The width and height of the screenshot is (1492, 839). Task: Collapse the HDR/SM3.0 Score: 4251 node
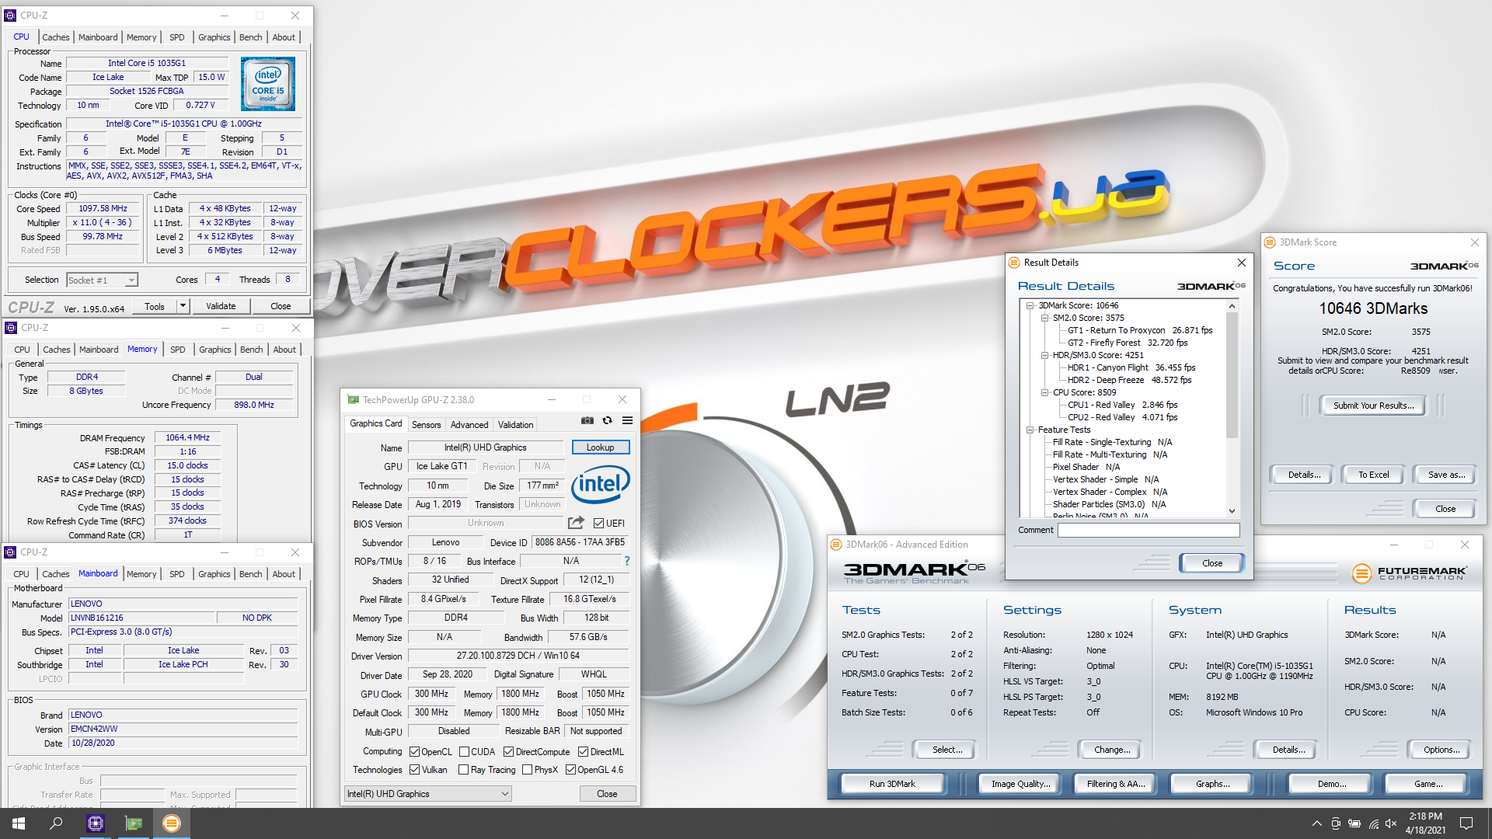click(x=1045, y=355)
